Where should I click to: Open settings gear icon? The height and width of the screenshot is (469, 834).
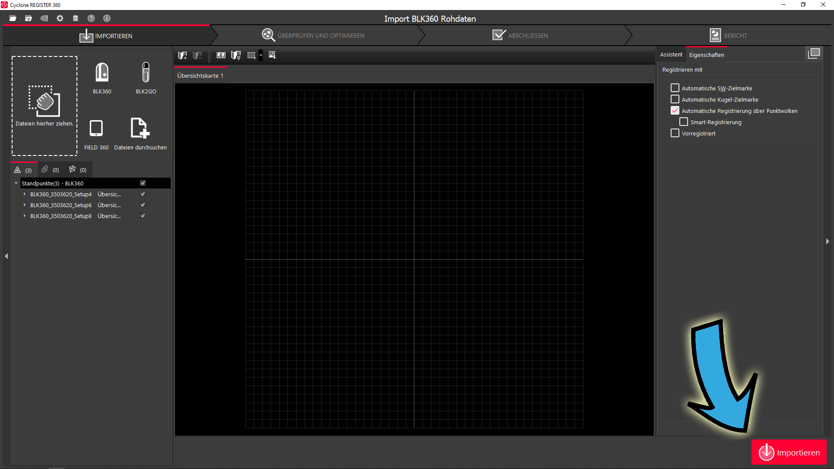point(60,18)
